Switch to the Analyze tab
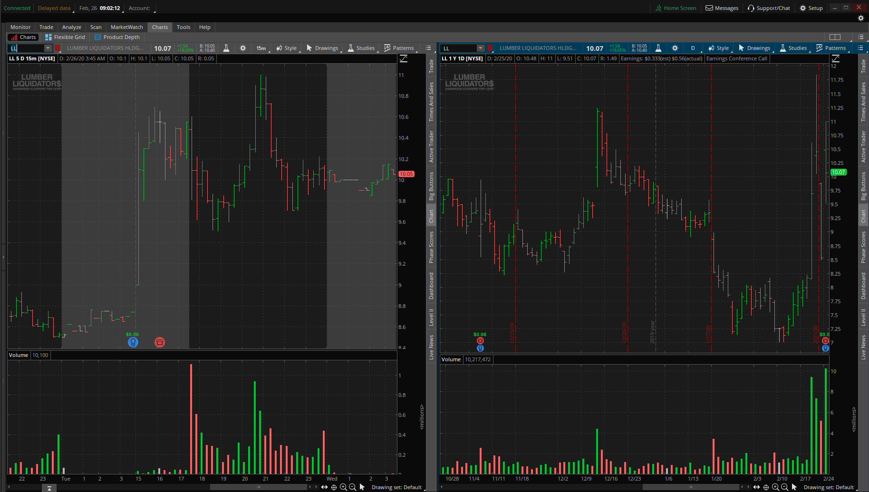 [72, 27]
